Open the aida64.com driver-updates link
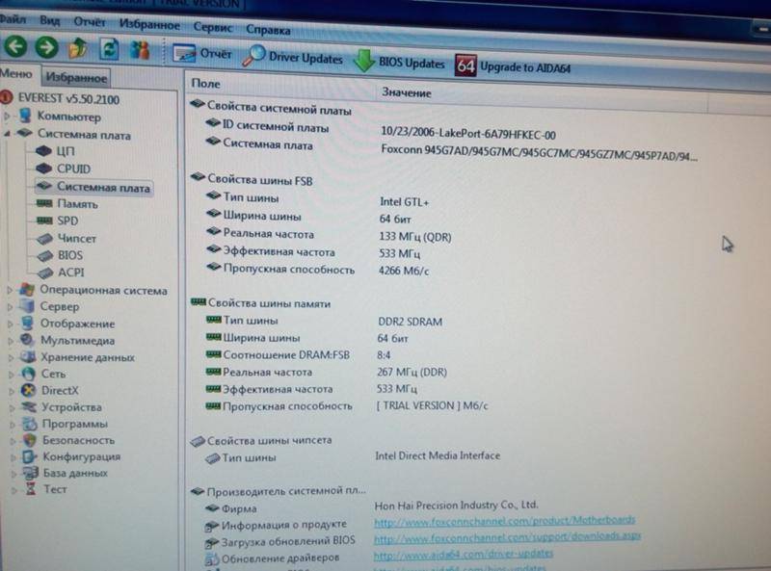Image resolution: width=771 pixels, height=571 pixels. tap(464, 554)
